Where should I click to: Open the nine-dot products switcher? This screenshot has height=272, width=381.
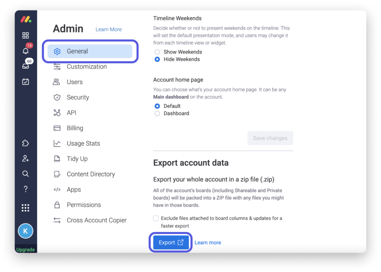click(x=25, y=208)
